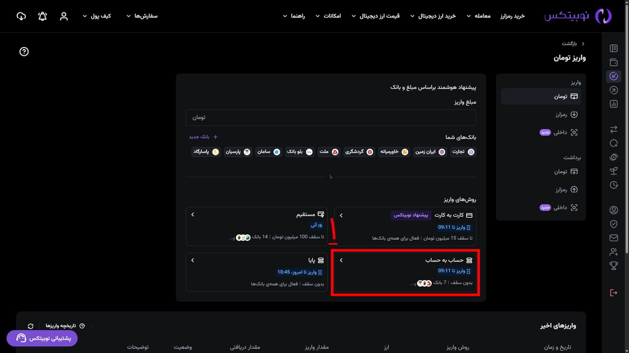This screenshot has width=629, height=353.
Task: Go to خرید رمزارز menu item
Action: (x=512, y=16)
